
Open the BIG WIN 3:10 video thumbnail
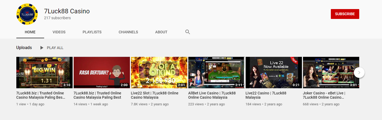[44, 73]
